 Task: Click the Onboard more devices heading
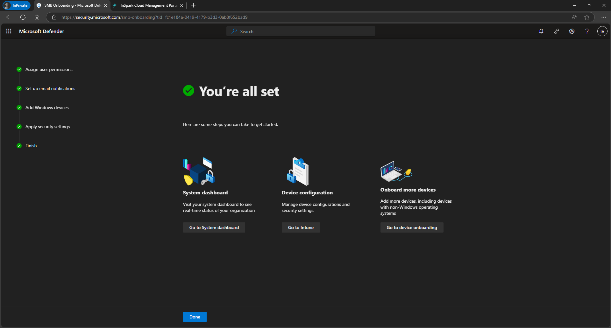(408, 190)
